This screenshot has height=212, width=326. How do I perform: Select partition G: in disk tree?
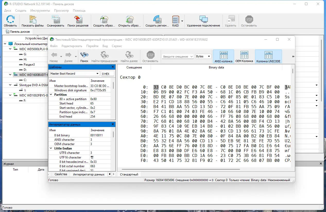(x=25, y=54)
